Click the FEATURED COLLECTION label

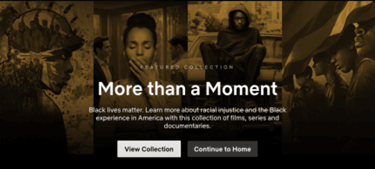coord(187,67)
